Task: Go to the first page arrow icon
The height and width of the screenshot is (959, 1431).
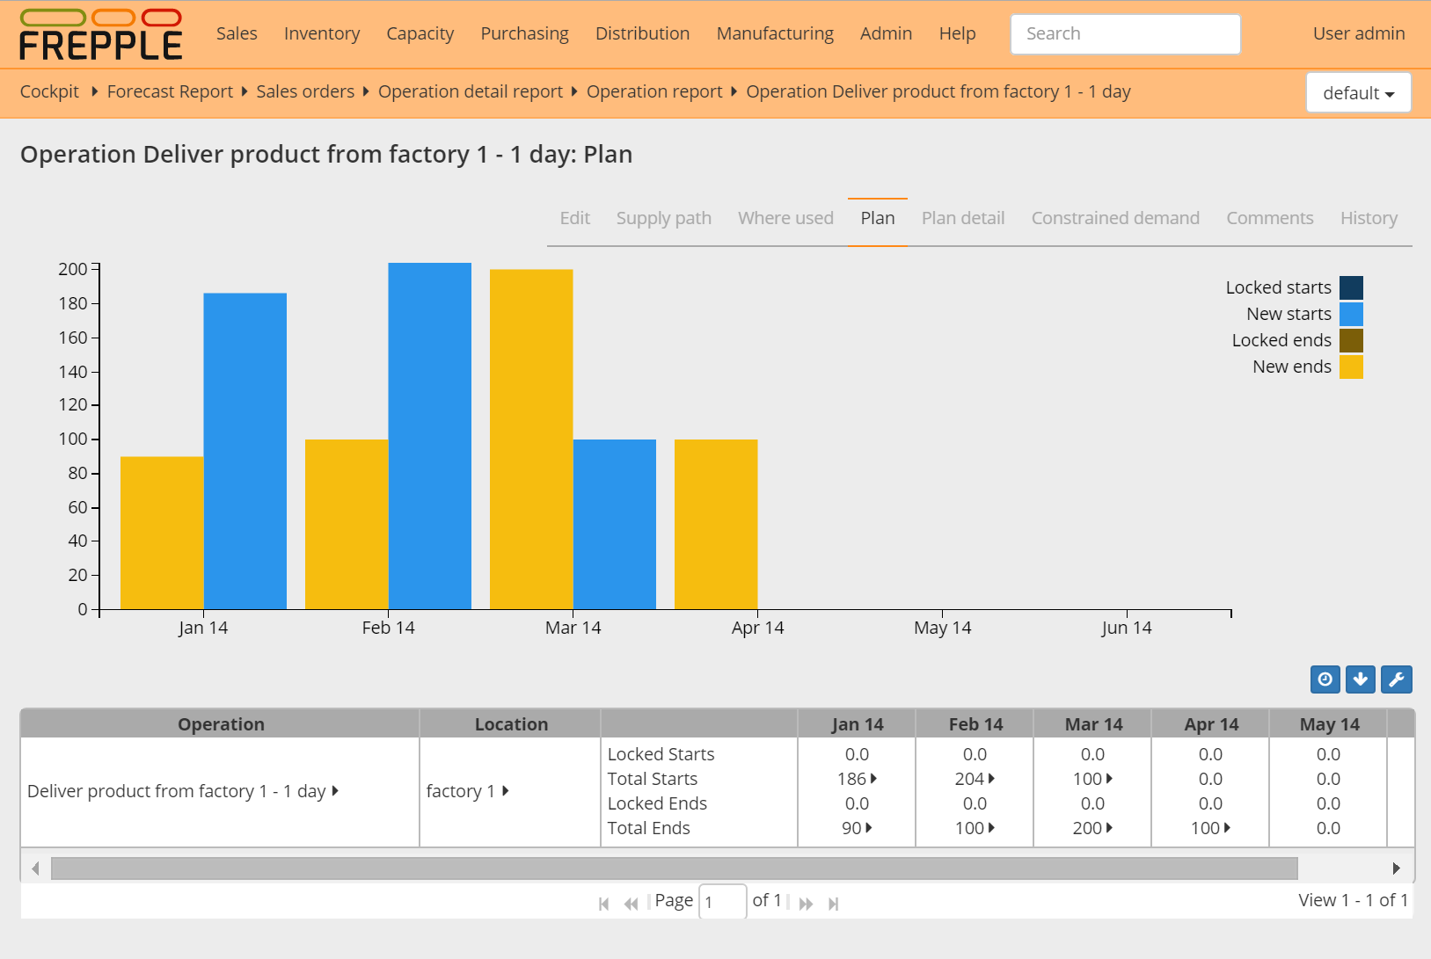Action: pos(603,904)
